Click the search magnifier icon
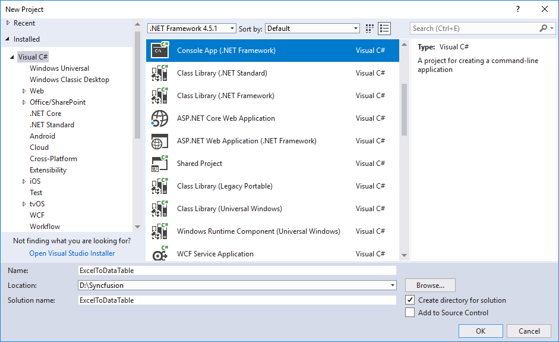The height and width of the screenshot is (342, 559). [544, 28]
